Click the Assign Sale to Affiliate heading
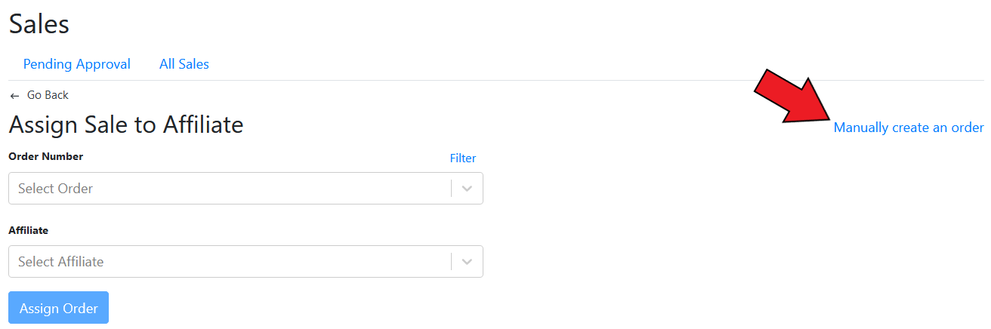The image size is (991, 329). tap(126, 125)
